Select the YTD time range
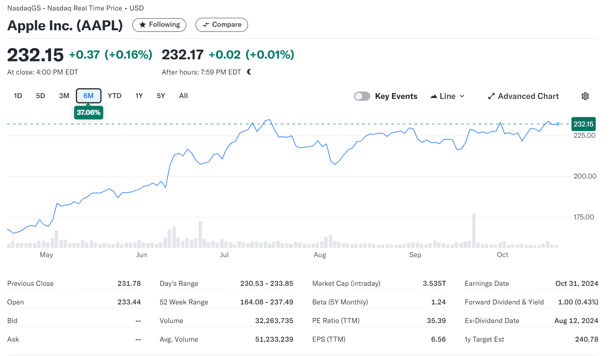 114,96
